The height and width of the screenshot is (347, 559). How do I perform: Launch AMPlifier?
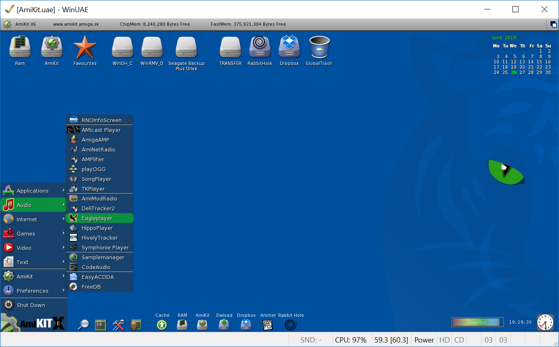click(x=100, y=159)
